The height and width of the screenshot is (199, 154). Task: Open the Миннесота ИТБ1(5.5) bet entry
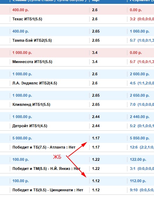32,62
